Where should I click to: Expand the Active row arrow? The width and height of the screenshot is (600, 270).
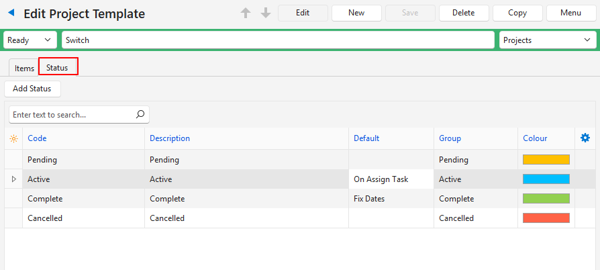coord(13,179)
